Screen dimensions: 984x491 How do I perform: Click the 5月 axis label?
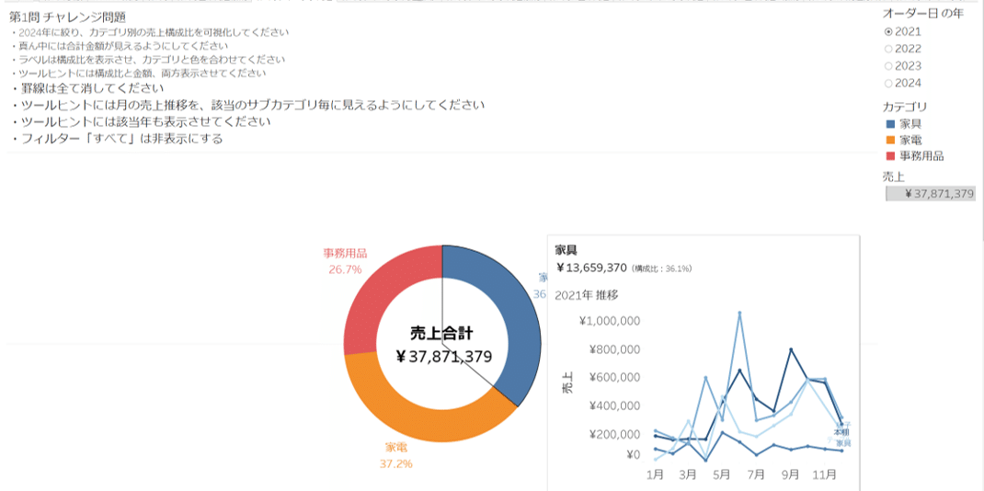pos(722,474)
